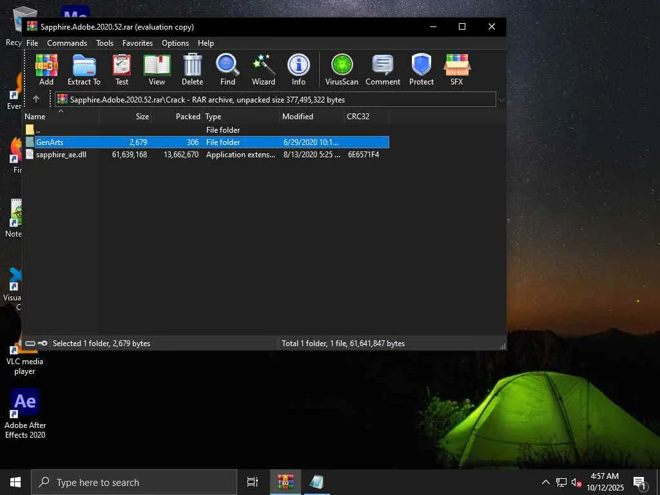Click the size value 61,639,168
660x495 pixels.
[x=130, y=155]
